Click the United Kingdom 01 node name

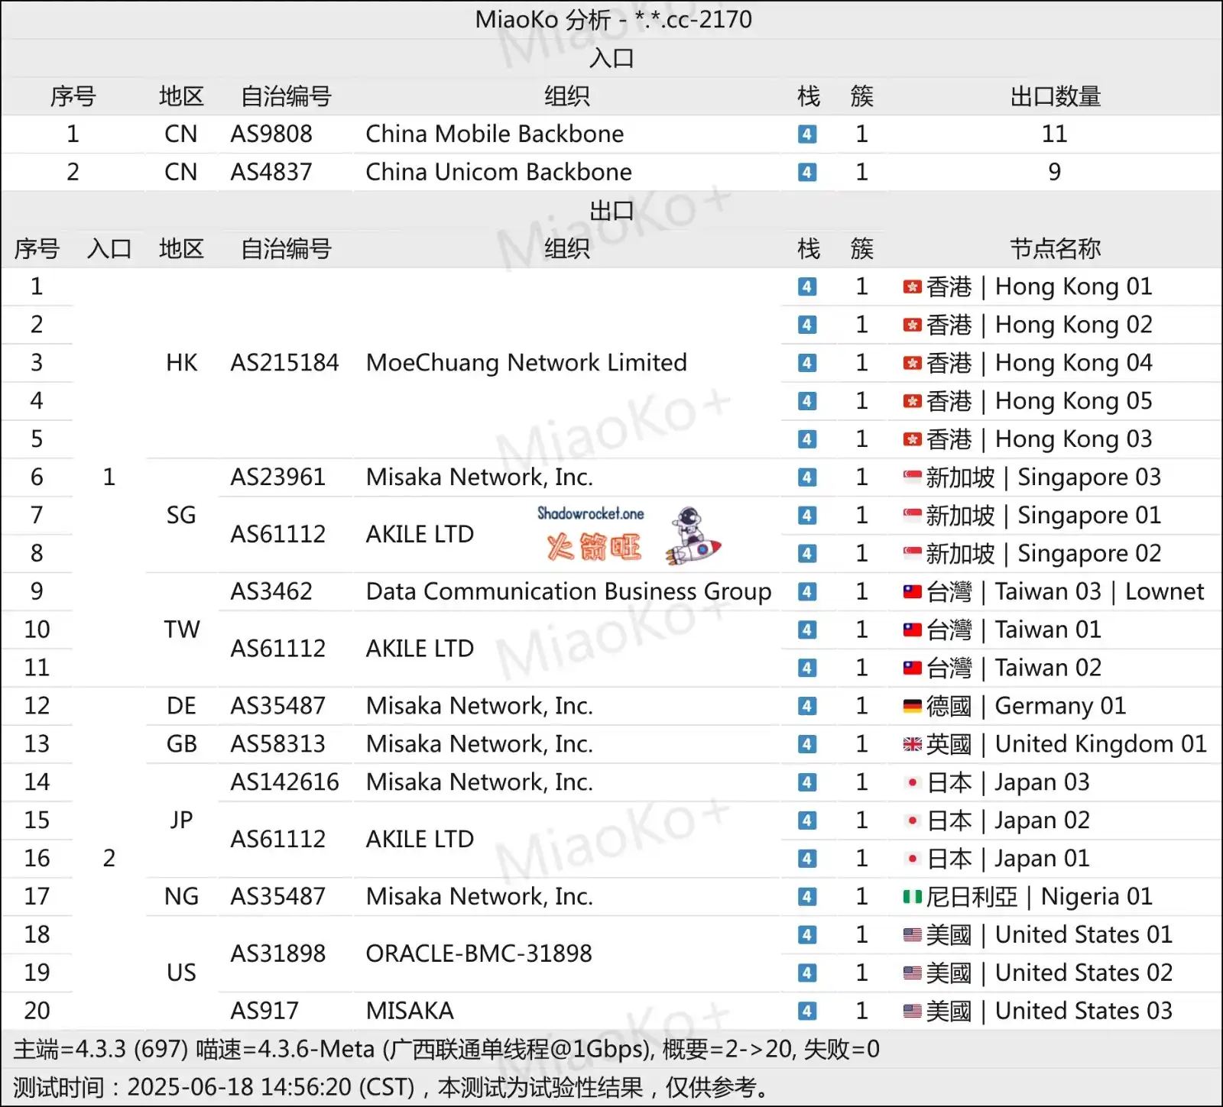point(1066,745)
